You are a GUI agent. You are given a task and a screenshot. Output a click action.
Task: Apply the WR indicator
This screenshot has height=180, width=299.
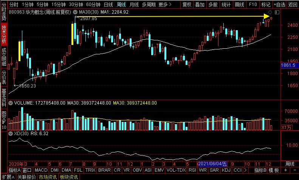(203, 170)
